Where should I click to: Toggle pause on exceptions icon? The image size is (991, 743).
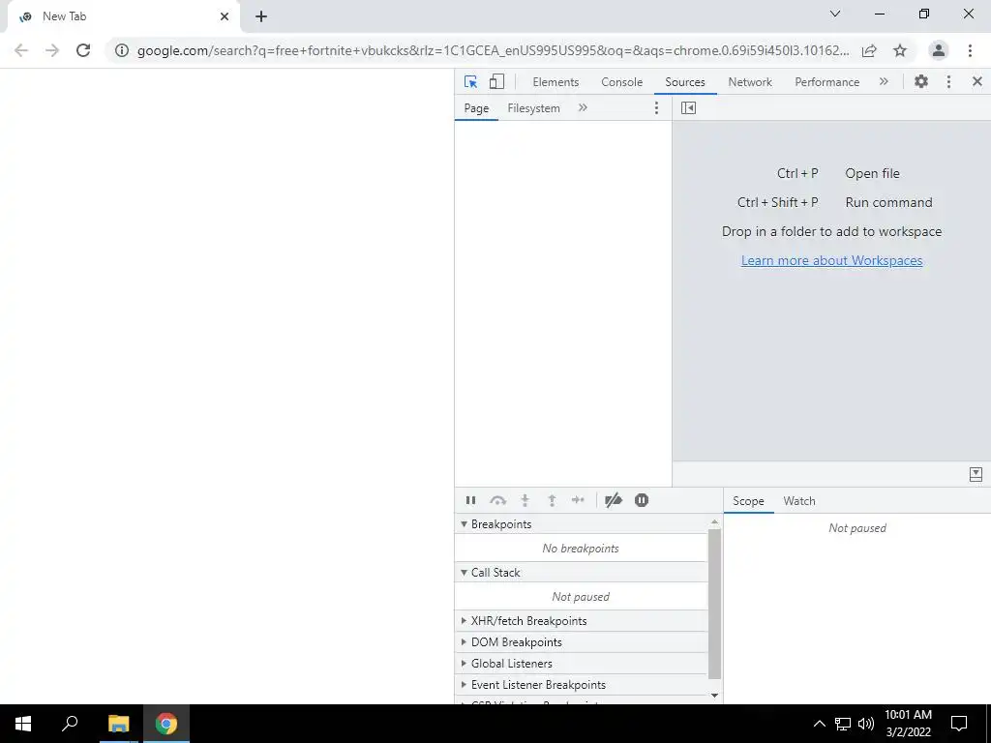642,500
